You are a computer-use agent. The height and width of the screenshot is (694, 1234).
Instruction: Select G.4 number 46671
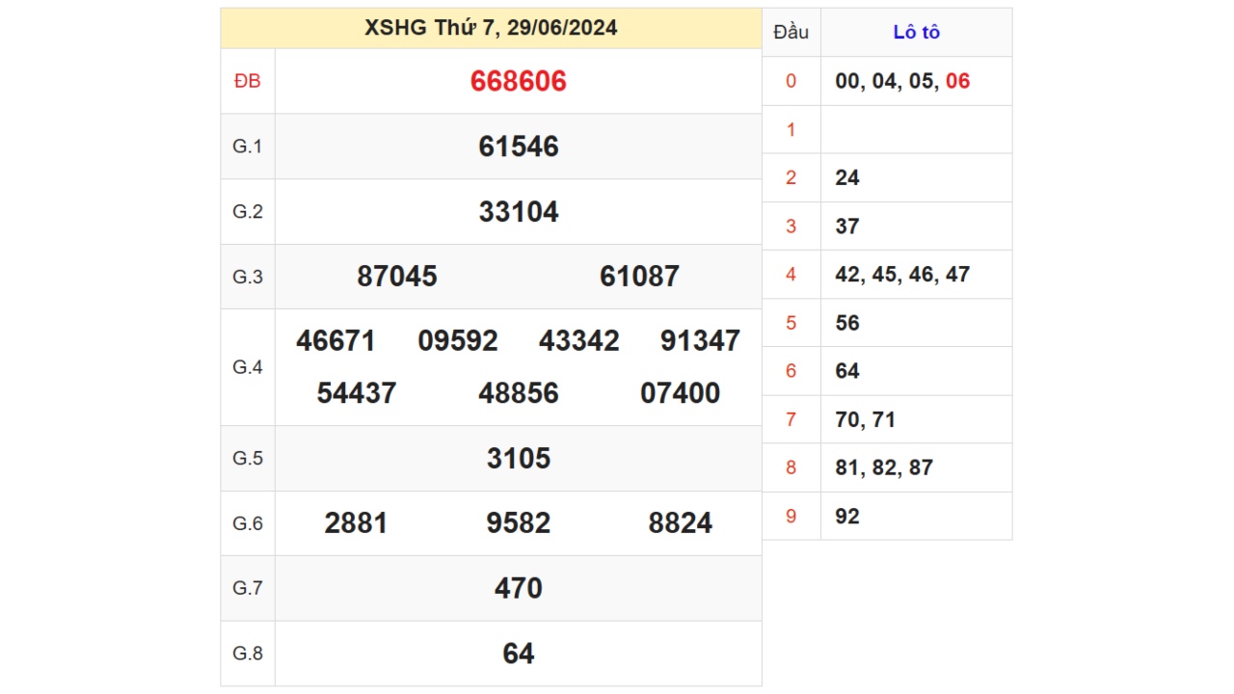[336, 341]
